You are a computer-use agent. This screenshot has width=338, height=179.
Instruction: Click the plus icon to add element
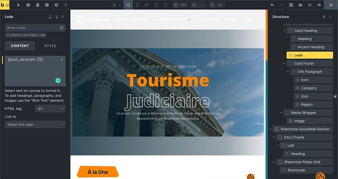click(66, 5)
